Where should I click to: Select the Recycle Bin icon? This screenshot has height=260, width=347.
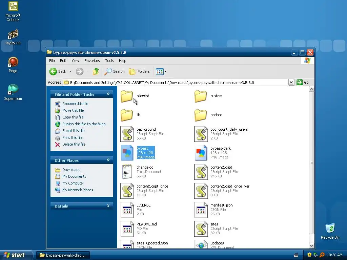330,231
